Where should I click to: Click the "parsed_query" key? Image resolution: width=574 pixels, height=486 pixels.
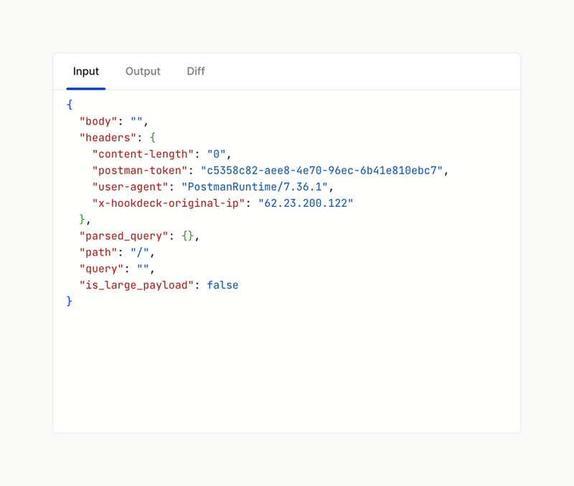click(x=124, y=235)
